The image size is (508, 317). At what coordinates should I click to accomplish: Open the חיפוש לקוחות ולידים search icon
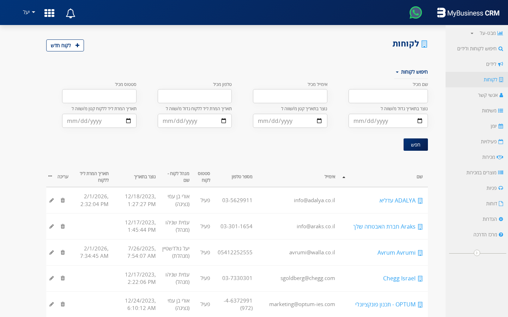click(501, 49)
